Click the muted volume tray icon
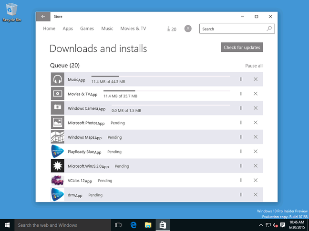 click(275, 225)
